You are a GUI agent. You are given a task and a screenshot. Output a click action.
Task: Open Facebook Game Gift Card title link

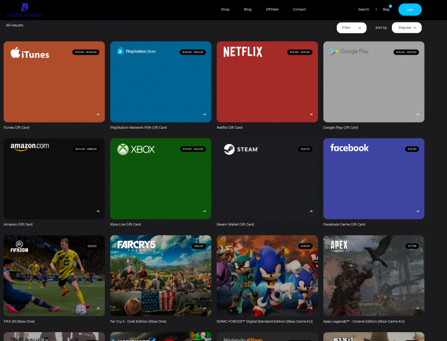(344, 224)
